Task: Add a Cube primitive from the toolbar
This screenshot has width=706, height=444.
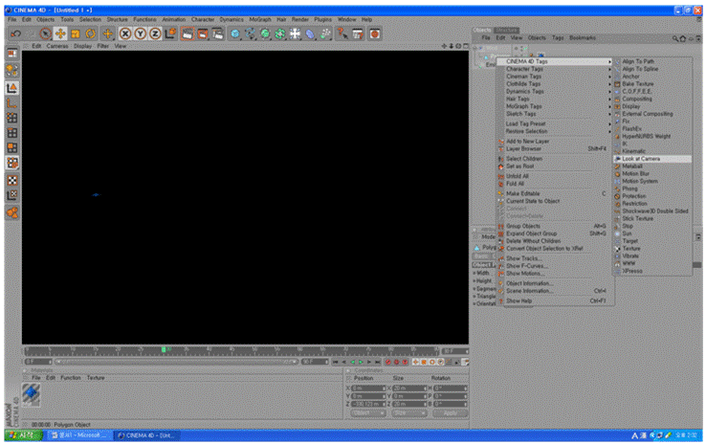Action: pyautogui.click(x=236, y=33)
